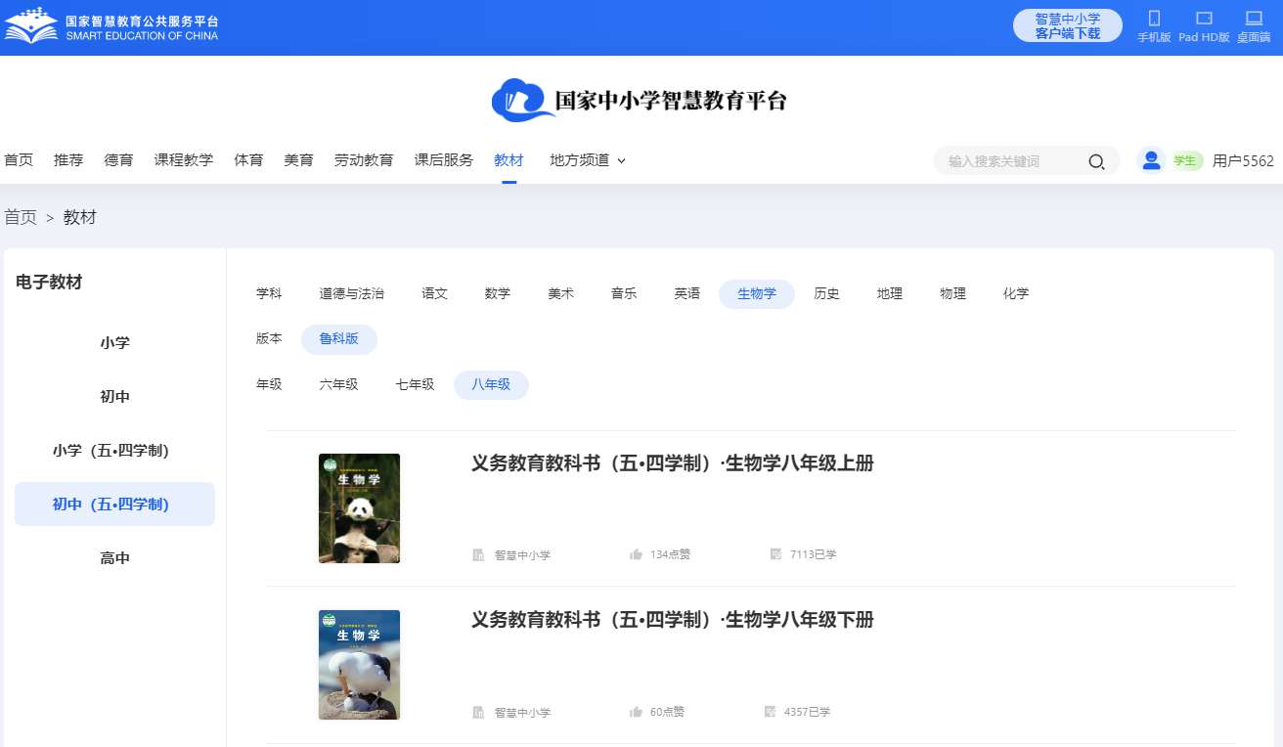Screen dimensions: 1283x747
Task: Click the 用户5562 username
Action: pyautogui.click(x=1243, y=161)
